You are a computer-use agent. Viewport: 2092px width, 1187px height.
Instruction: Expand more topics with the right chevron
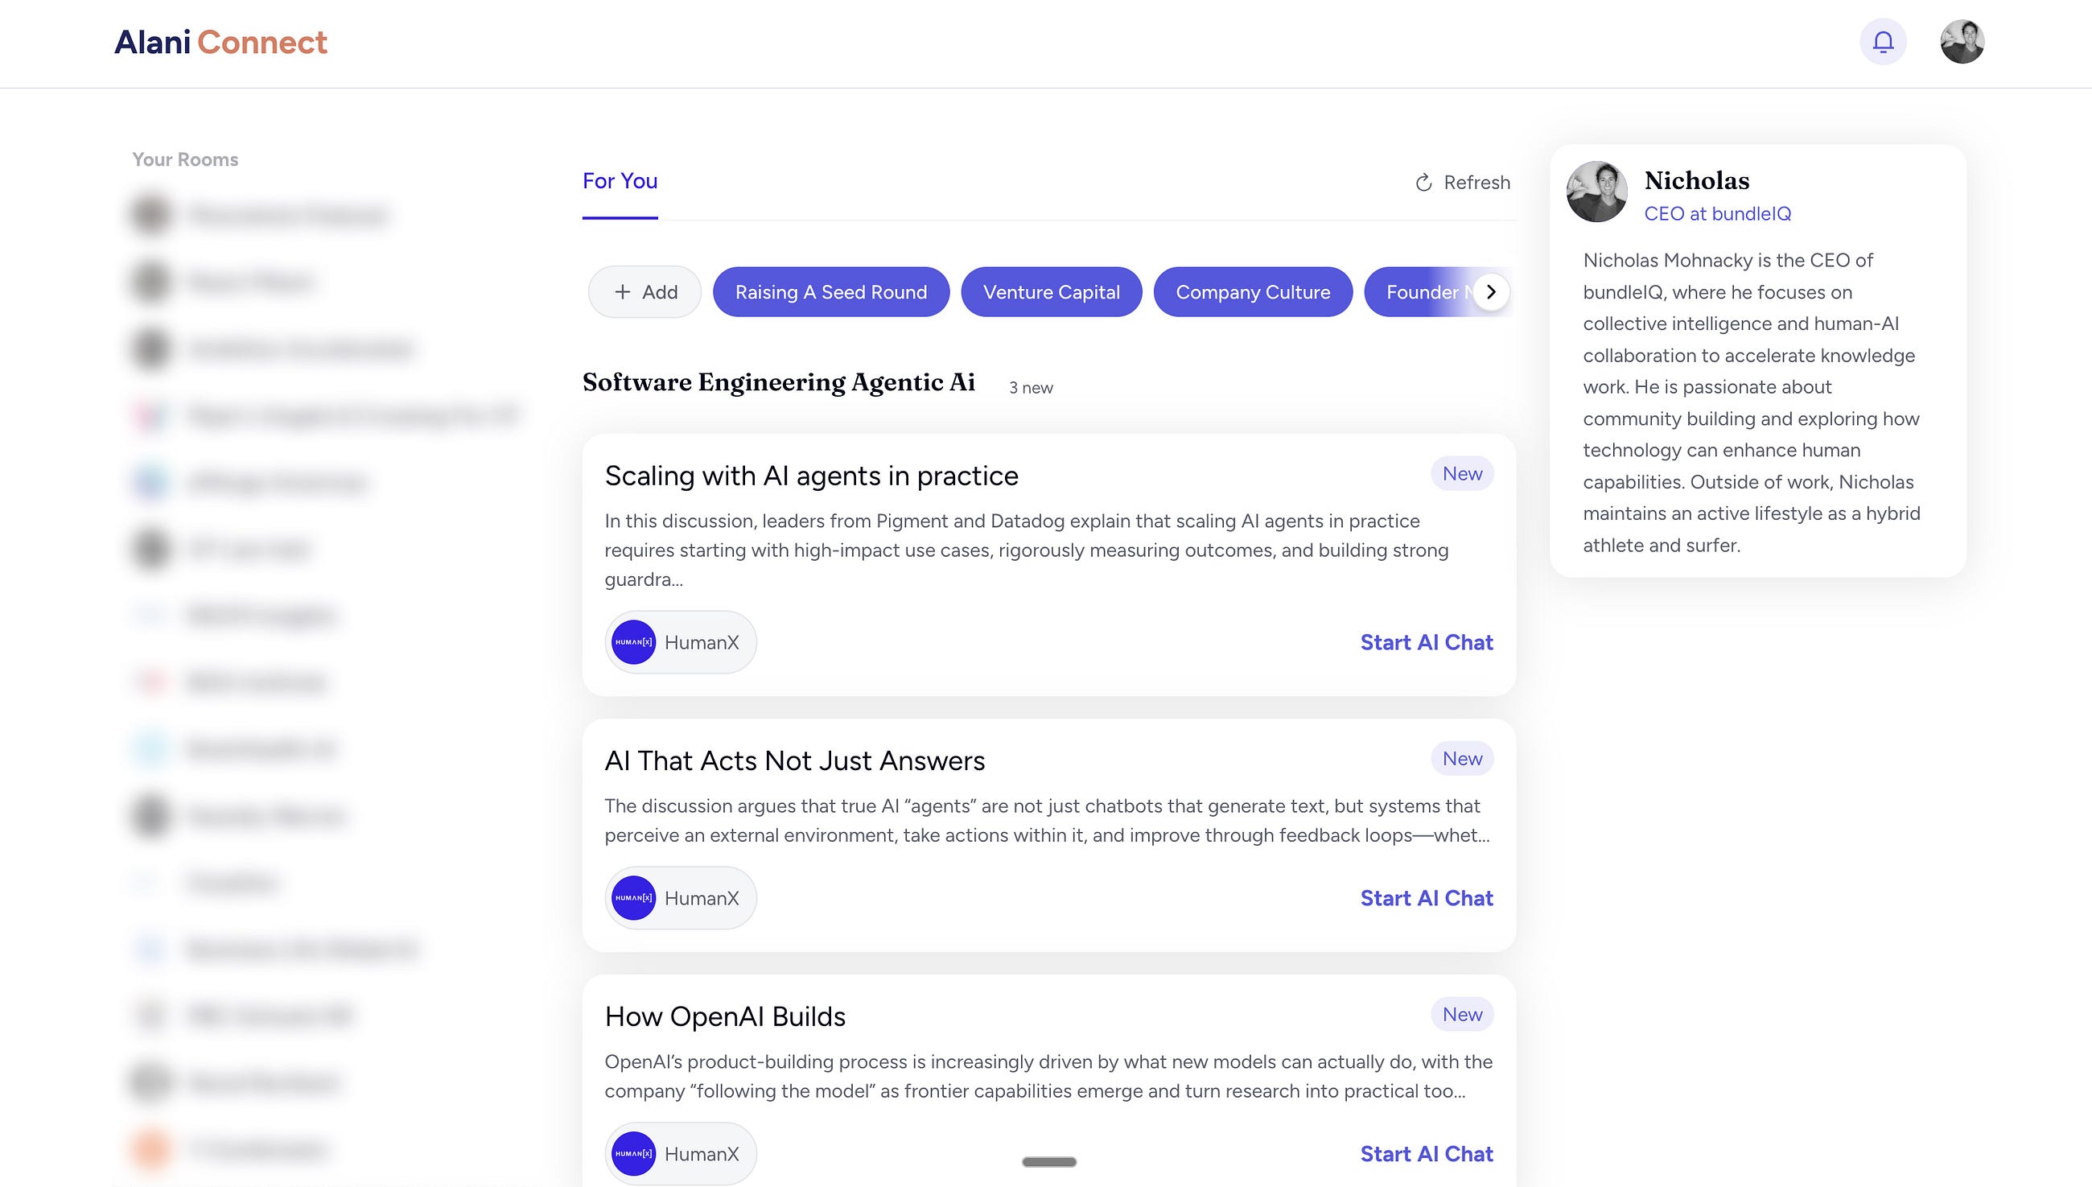(x=1491, y=292)
